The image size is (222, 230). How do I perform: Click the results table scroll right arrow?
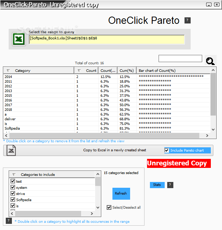(207, 135)
